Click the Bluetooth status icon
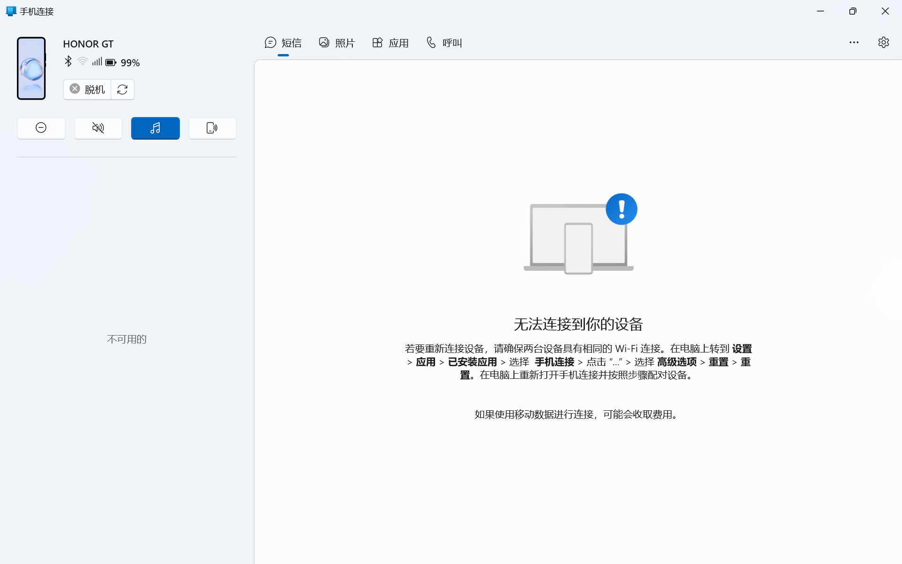Image resolution: width=902 pixels, height=564 pixels. click(68, 62)
